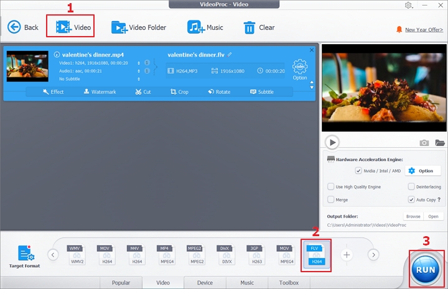The height and width of the screenshot is (289, 448).
Task: Switch to the Video tab
Action: click(163, 282)
